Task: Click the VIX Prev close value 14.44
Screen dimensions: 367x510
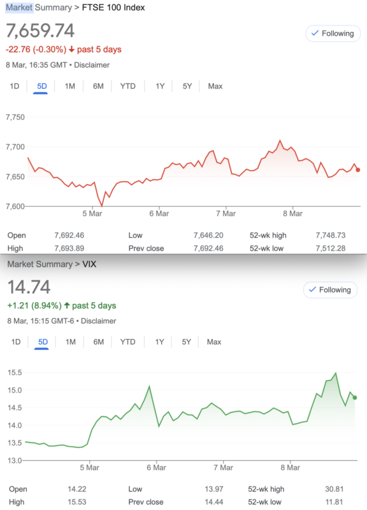Action: (214, 502)
